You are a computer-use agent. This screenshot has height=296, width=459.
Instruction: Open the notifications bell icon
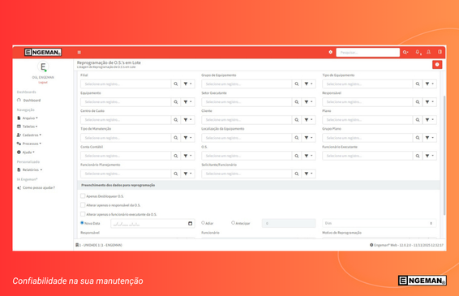tap(418, 52)
